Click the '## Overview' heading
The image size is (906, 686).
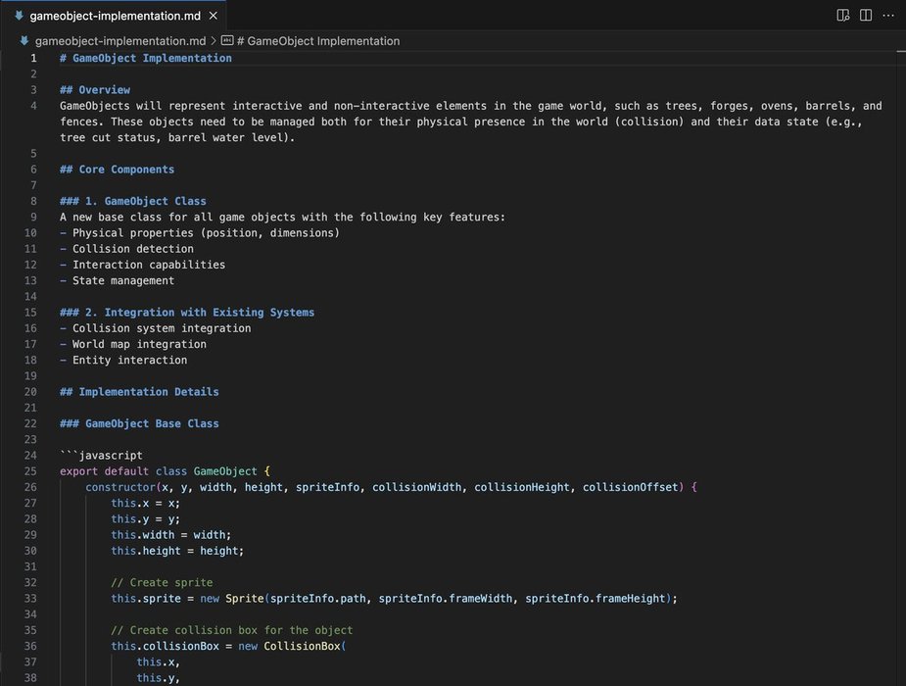pos(95,89)
